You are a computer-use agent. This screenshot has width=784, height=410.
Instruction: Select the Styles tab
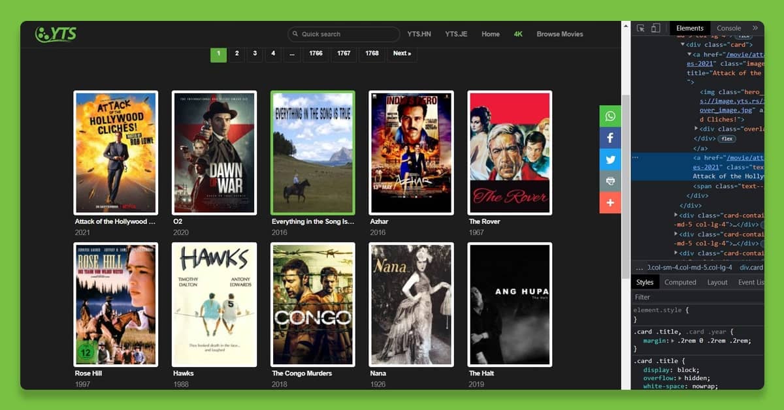[x=645, y=282]
